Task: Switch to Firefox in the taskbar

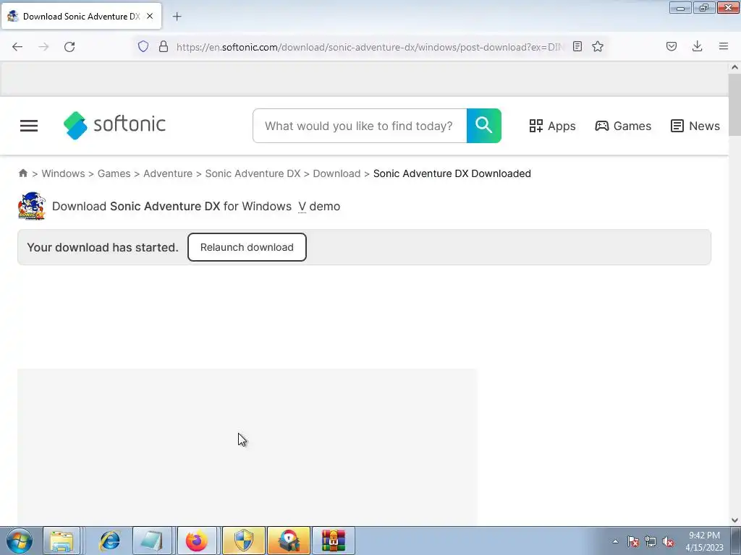Action: (197, 541)
